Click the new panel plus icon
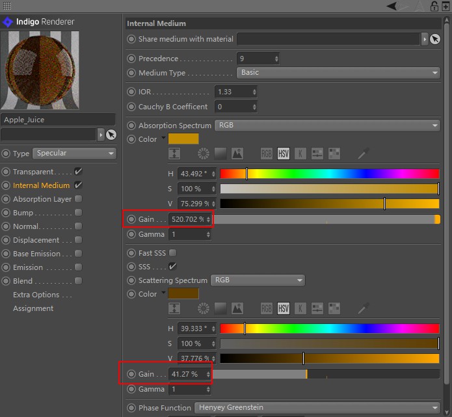 445,6
